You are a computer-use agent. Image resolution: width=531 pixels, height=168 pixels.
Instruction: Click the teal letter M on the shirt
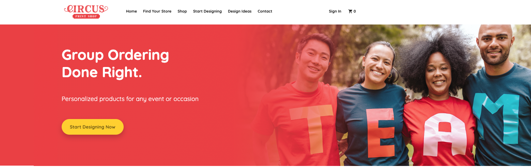click(x=496, y=117)
